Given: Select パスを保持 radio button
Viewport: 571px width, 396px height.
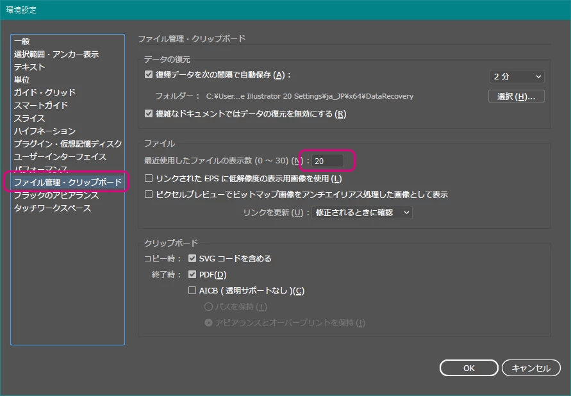Looking at the screenshot, I should tap(208, 307).
